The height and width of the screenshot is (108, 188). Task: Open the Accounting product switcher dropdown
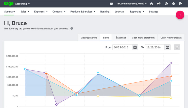[22, 4]
